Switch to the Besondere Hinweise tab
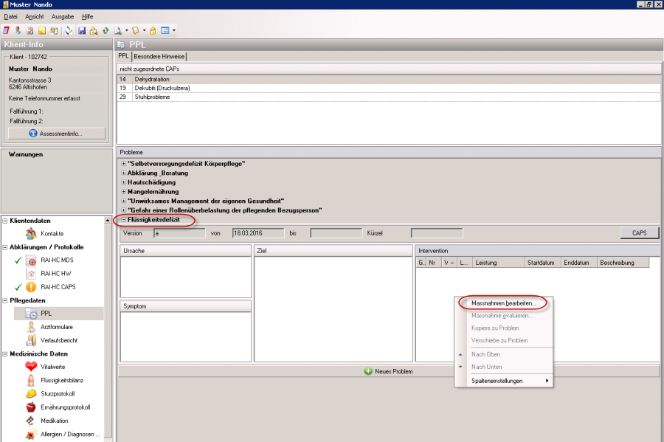 tap(159, 56)
